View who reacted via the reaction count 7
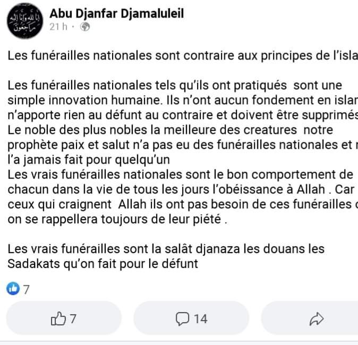The height and width of the screenshot is (345, 358). 26,289
